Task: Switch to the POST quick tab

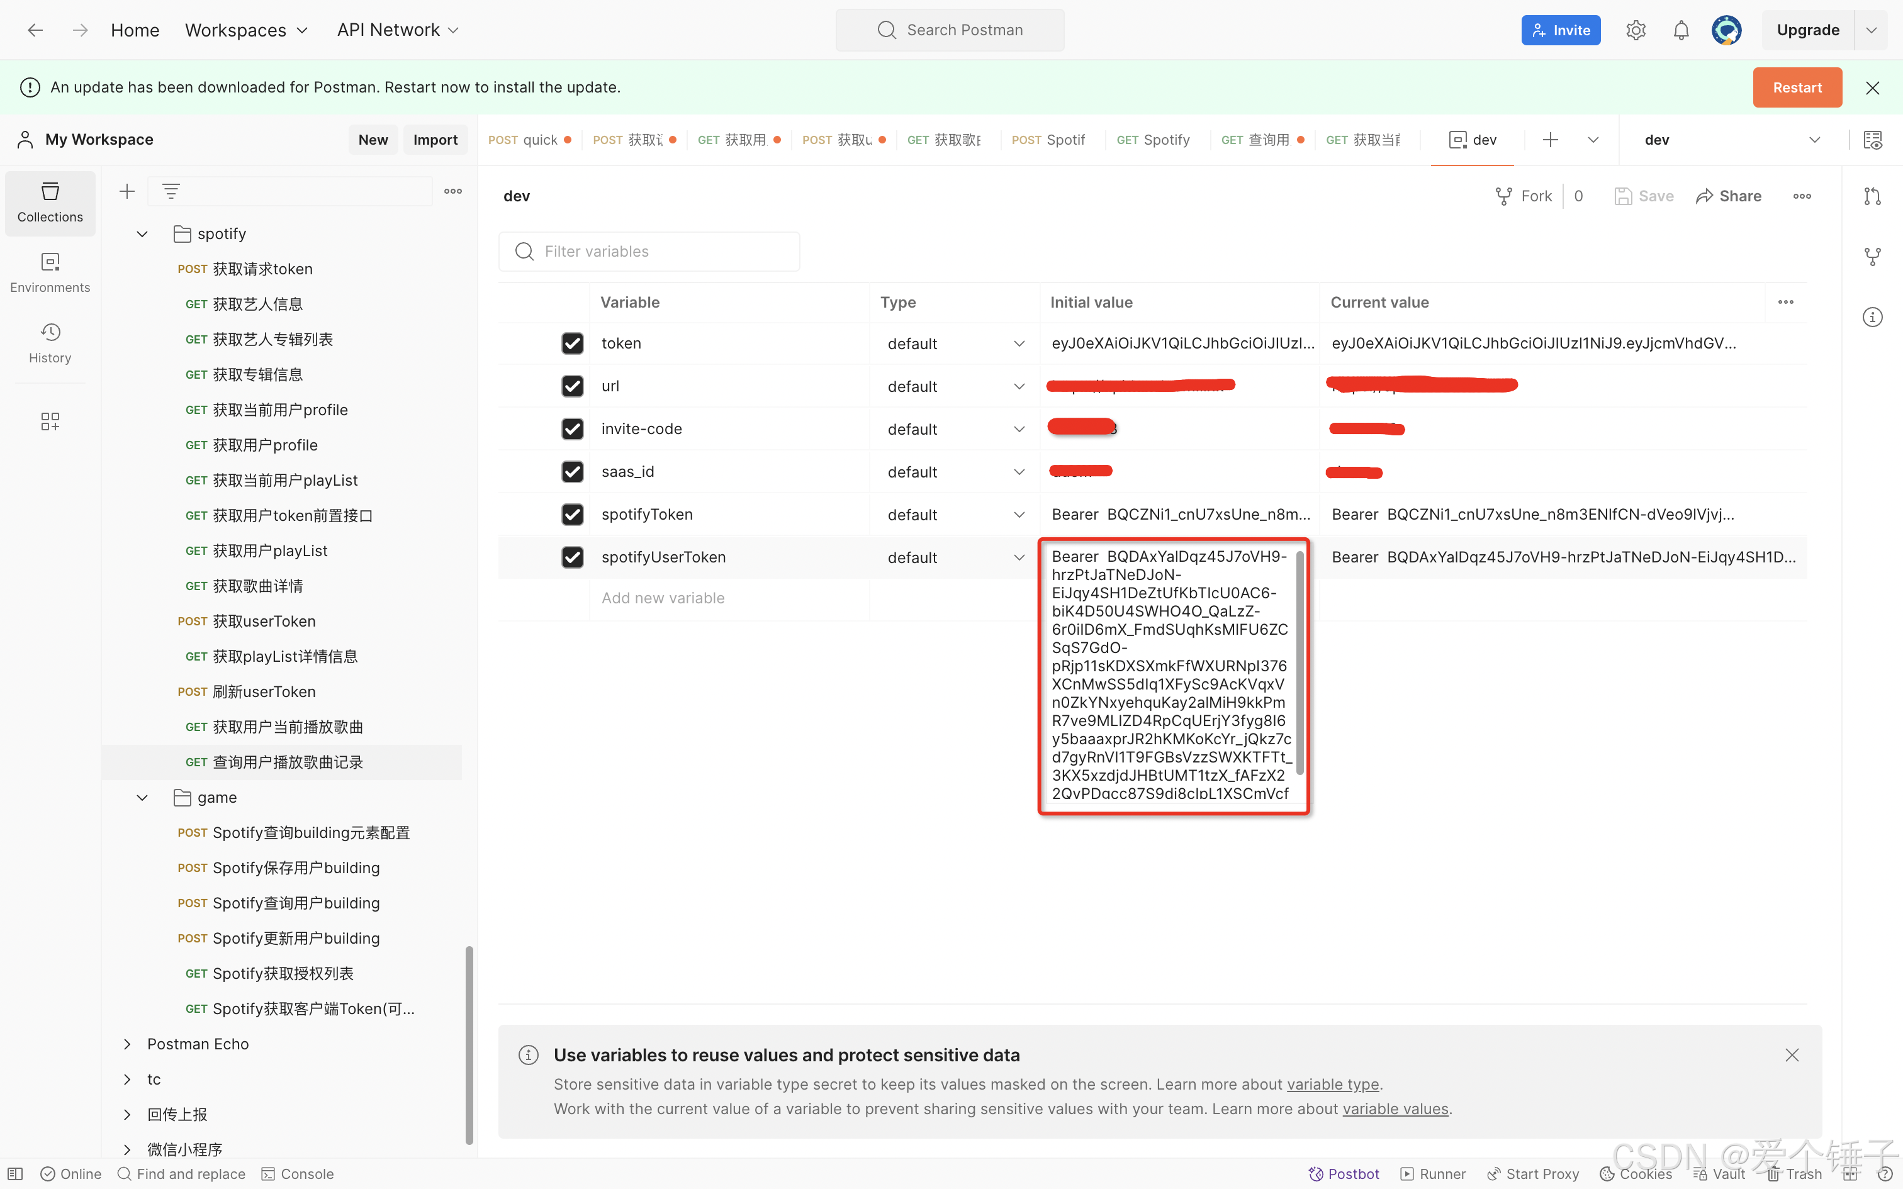Action: pos(527,140)
